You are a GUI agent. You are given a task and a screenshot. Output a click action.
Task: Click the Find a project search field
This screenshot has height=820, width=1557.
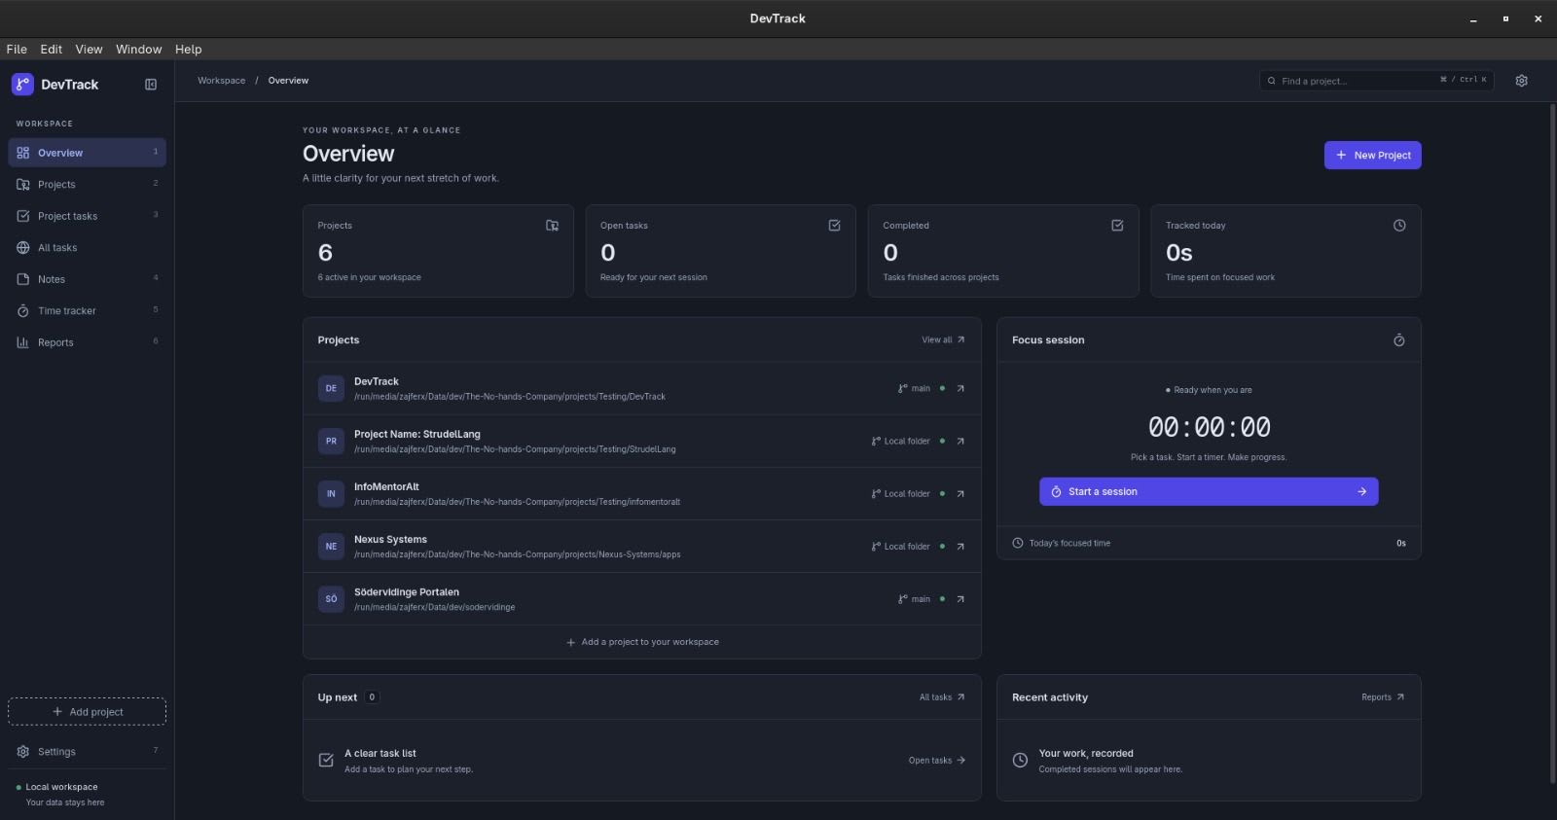pos(1377,81)
